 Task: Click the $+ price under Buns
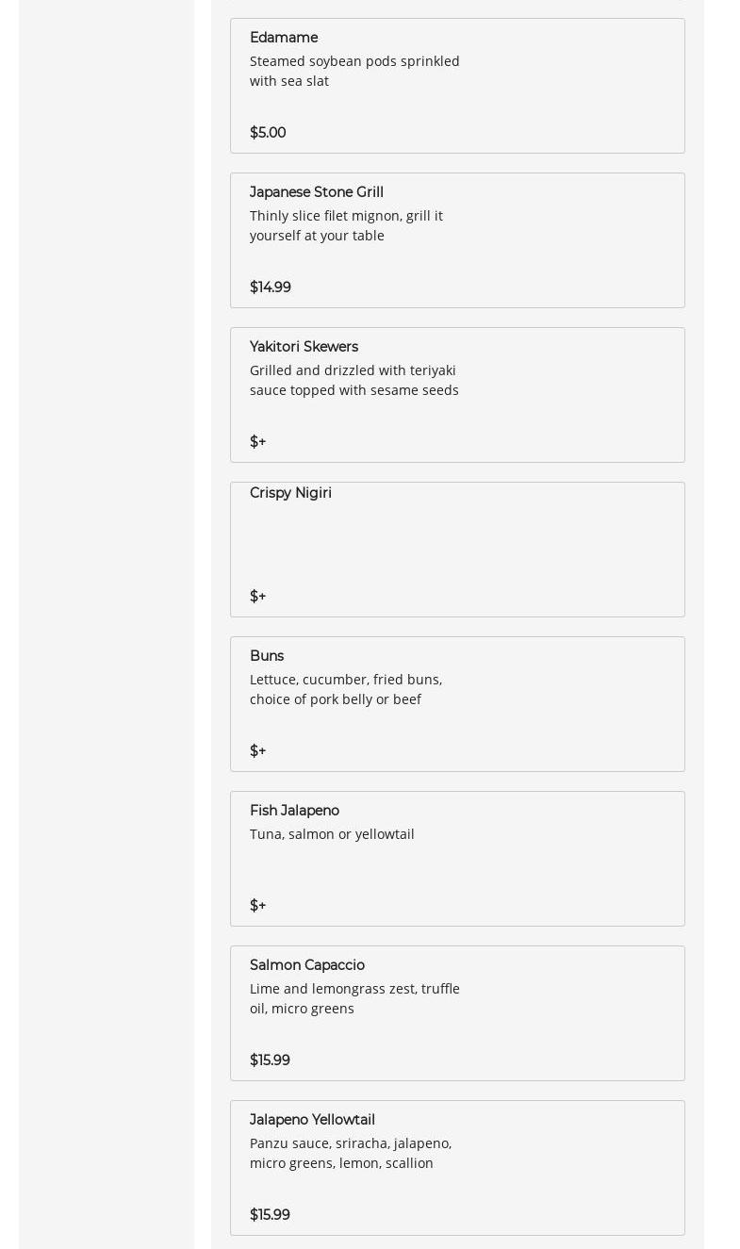tap(257, 751)
